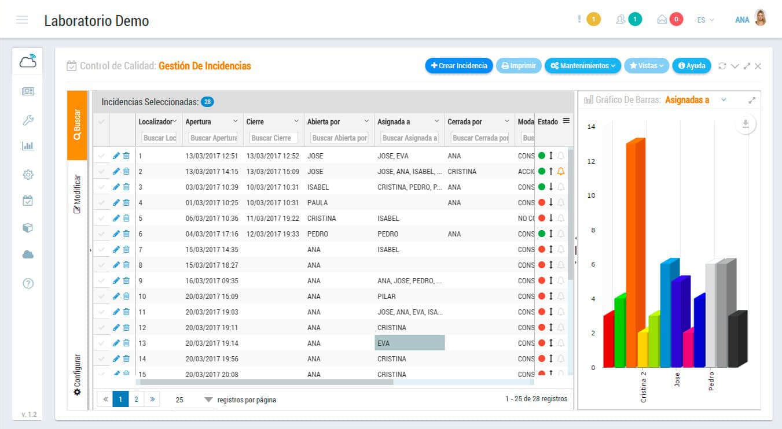Click the cloud sync icon in sidebar
Image resolution: width=782 pixels, height=429 pixels.
[x=27, y=61]
